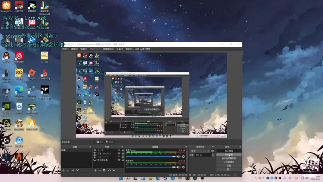This screenshot has height=182, width=323.
Task: Open GeForce Experience desktop icon
Action: [6, 109]
